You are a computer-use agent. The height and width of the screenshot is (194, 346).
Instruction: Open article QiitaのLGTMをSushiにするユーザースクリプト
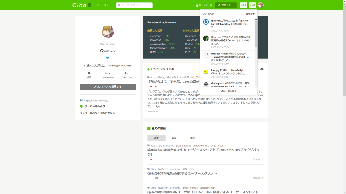point(182,173)
